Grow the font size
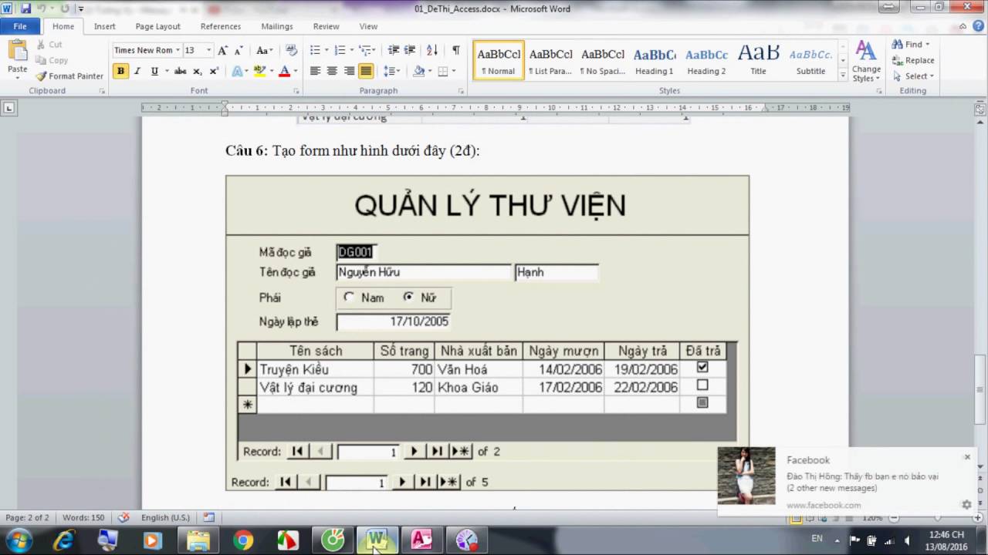The height and width of the screenshot is (555, 988). [x=223, y=50]
